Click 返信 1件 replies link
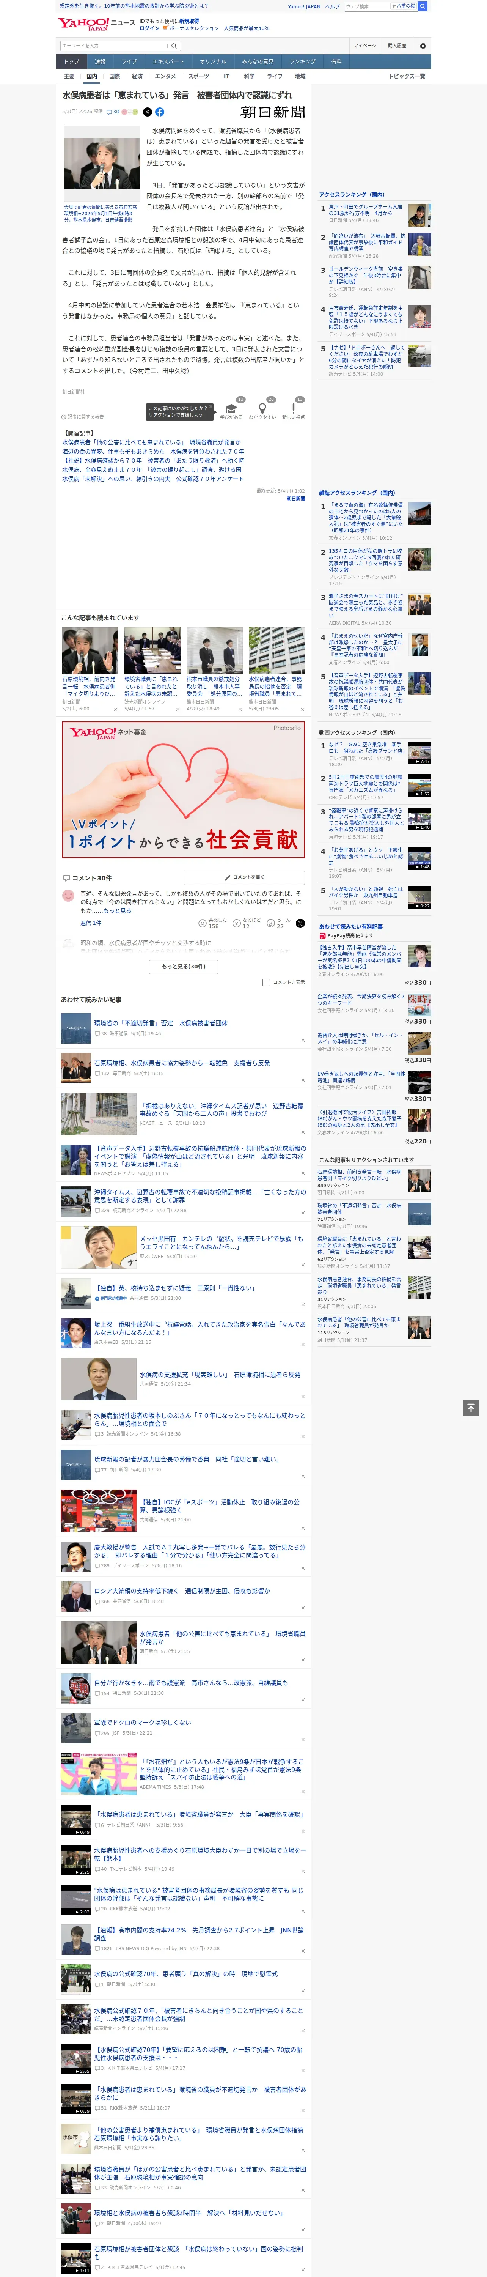Viewport: 487px width, 2277px height. click(x=91, y=923)
